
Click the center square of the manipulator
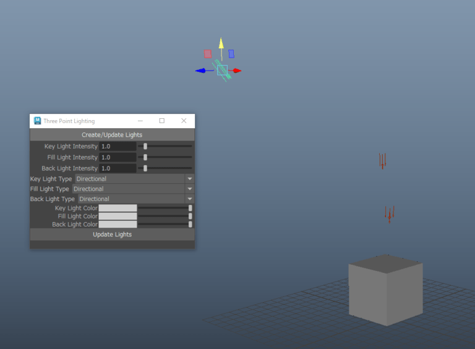pos(222,70)
